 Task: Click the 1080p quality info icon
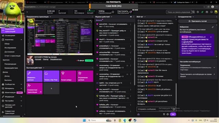click(x=113, y=12)
